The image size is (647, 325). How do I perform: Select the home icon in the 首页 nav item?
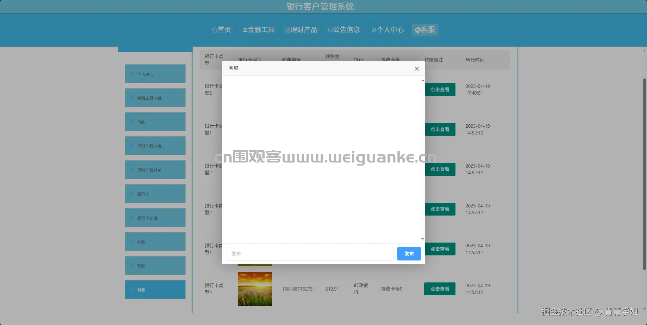point(215,30)
